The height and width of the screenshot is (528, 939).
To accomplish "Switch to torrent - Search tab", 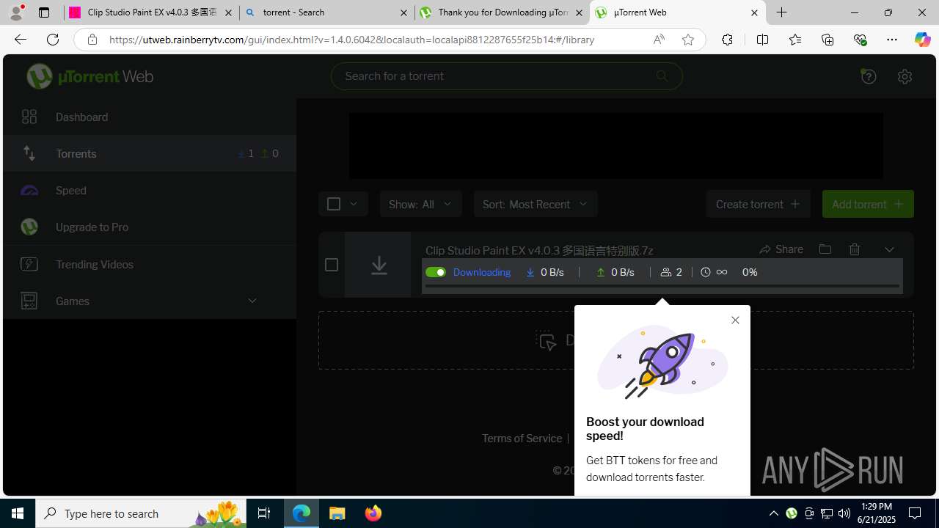I will tap(326, 12).
